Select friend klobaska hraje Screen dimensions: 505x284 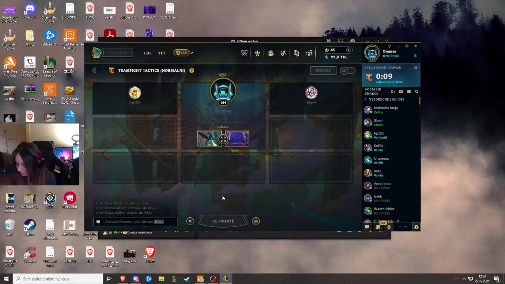(x=391, y=110)
